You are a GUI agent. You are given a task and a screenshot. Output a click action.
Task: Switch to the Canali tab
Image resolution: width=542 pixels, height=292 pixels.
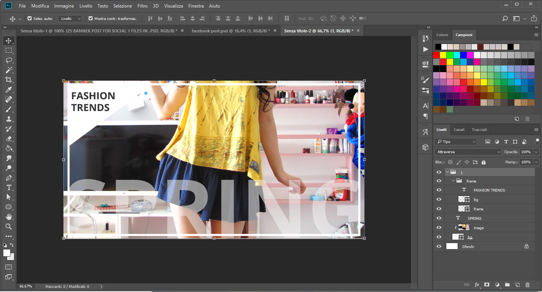[459, 130]
